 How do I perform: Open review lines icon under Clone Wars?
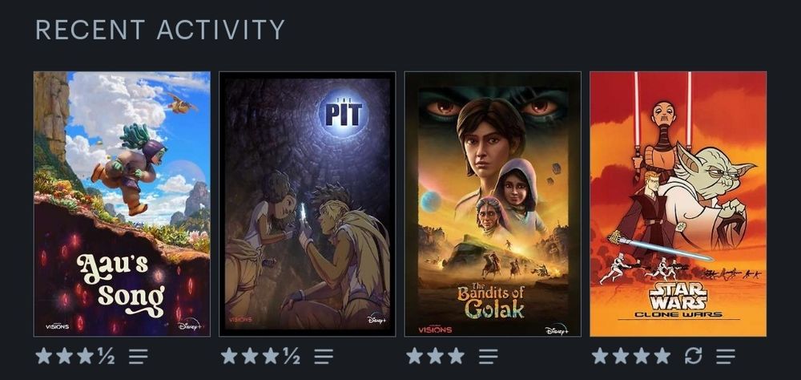(726, 356)
